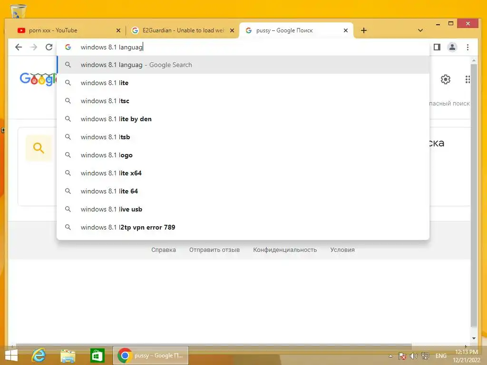Open the Windows Start button
The width and height of the screenshot is (487, 365).
11,355
